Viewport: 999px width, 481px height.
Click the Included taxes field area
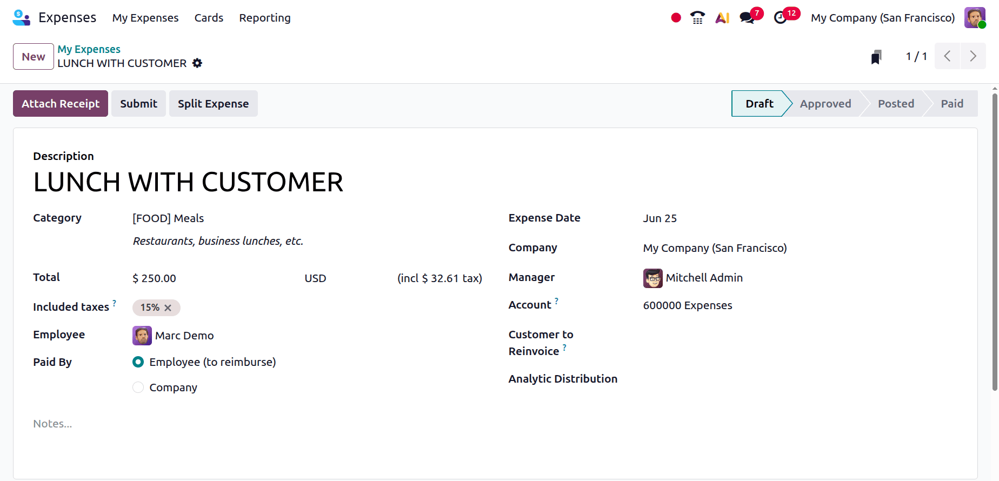[307, 308]
